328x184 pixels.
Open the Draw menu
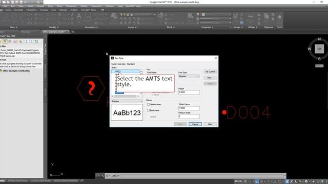[x=59, y=6]
